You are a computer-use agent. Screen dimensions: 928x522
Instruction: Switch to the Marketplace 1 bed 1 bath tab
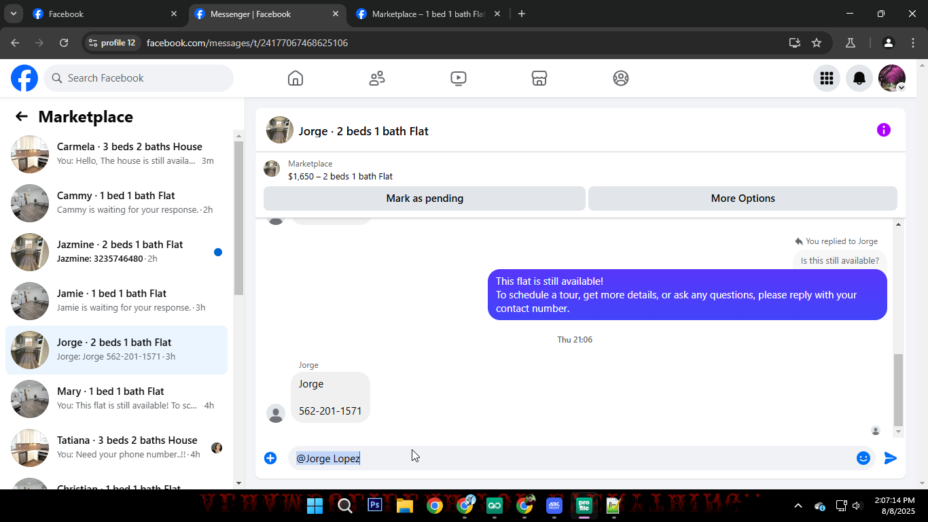pos(429,14)
